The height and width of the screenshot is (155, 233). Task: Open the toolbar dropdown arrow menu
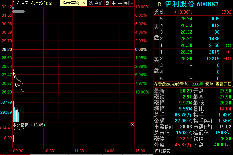(x=132, y=3)
